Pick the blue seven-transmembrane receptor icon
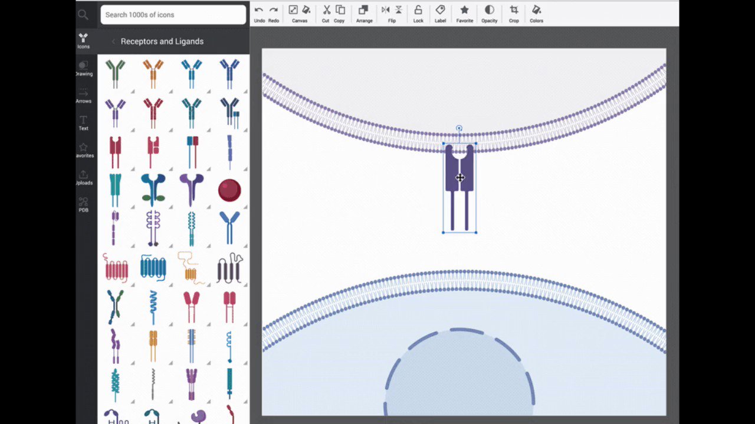The width and height of the screenshot is (755, 424). pos(153,267)
